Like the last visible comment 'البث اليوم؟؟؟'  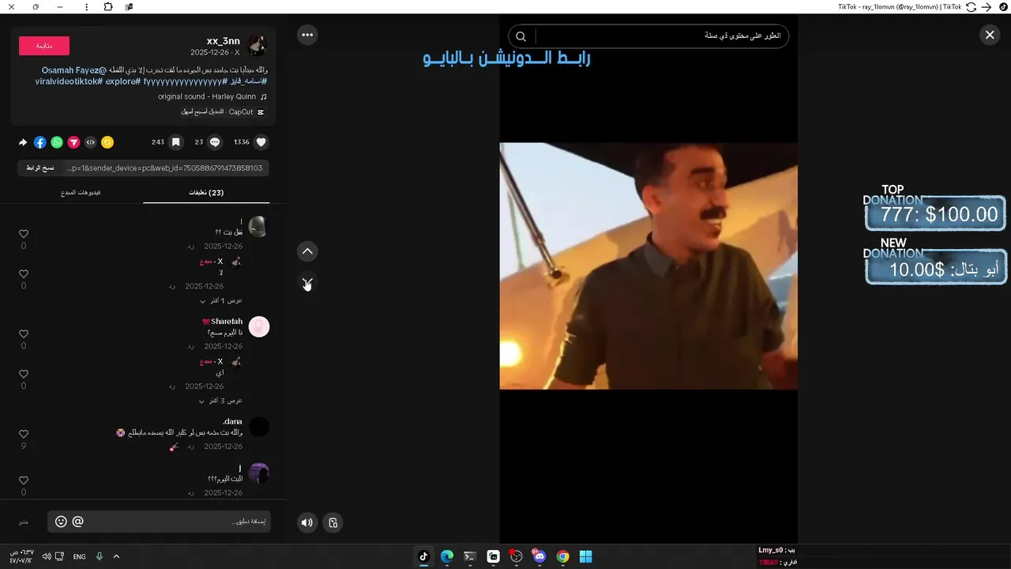[24, 480]
